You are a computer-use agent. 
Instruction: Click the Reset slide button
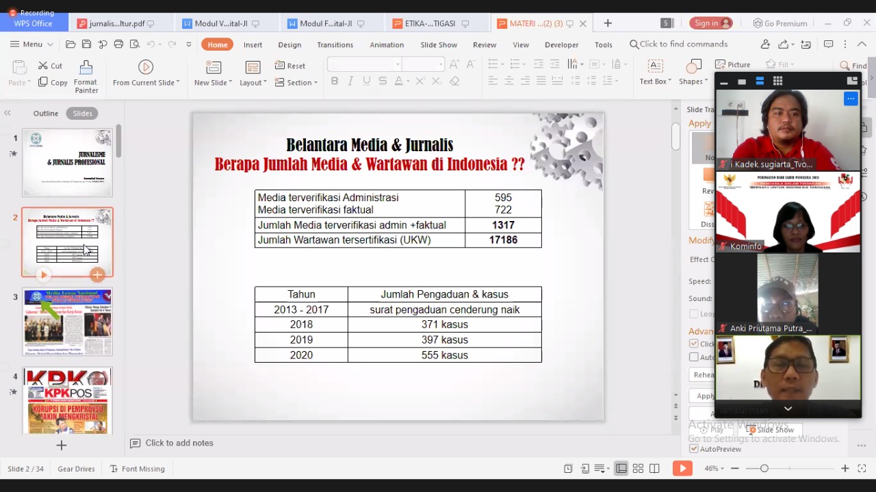coord(290,66)
